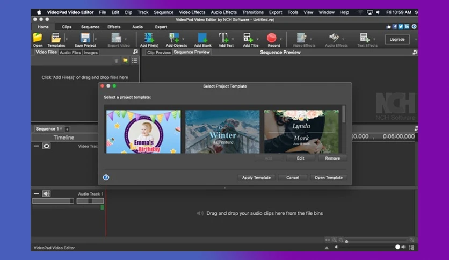Adjust the master volume slider knob
The width and height of the screenshot is (449, 260).
tap(397, 247)
